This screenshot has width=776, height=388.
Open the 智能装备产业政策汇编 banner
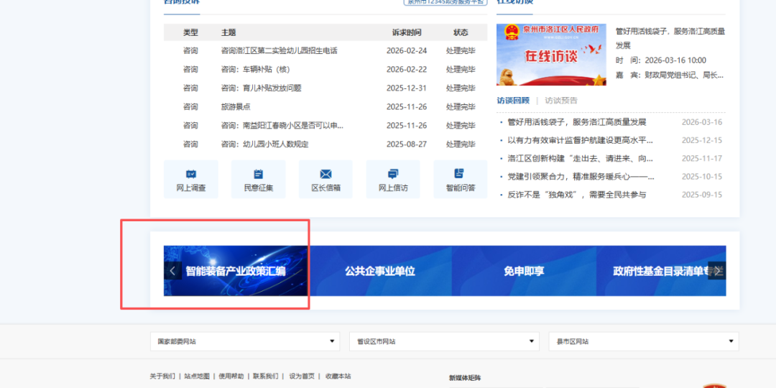pos(236,272)
